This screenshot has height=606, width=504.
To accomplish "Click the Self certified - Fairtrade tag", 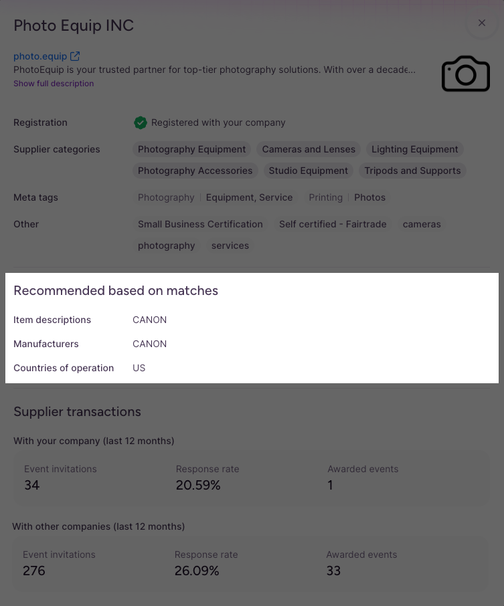I will (333, 224).
